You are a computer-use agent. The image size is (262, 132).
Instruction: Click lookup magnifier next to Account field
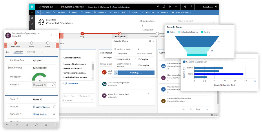click(x=54, y=107)
